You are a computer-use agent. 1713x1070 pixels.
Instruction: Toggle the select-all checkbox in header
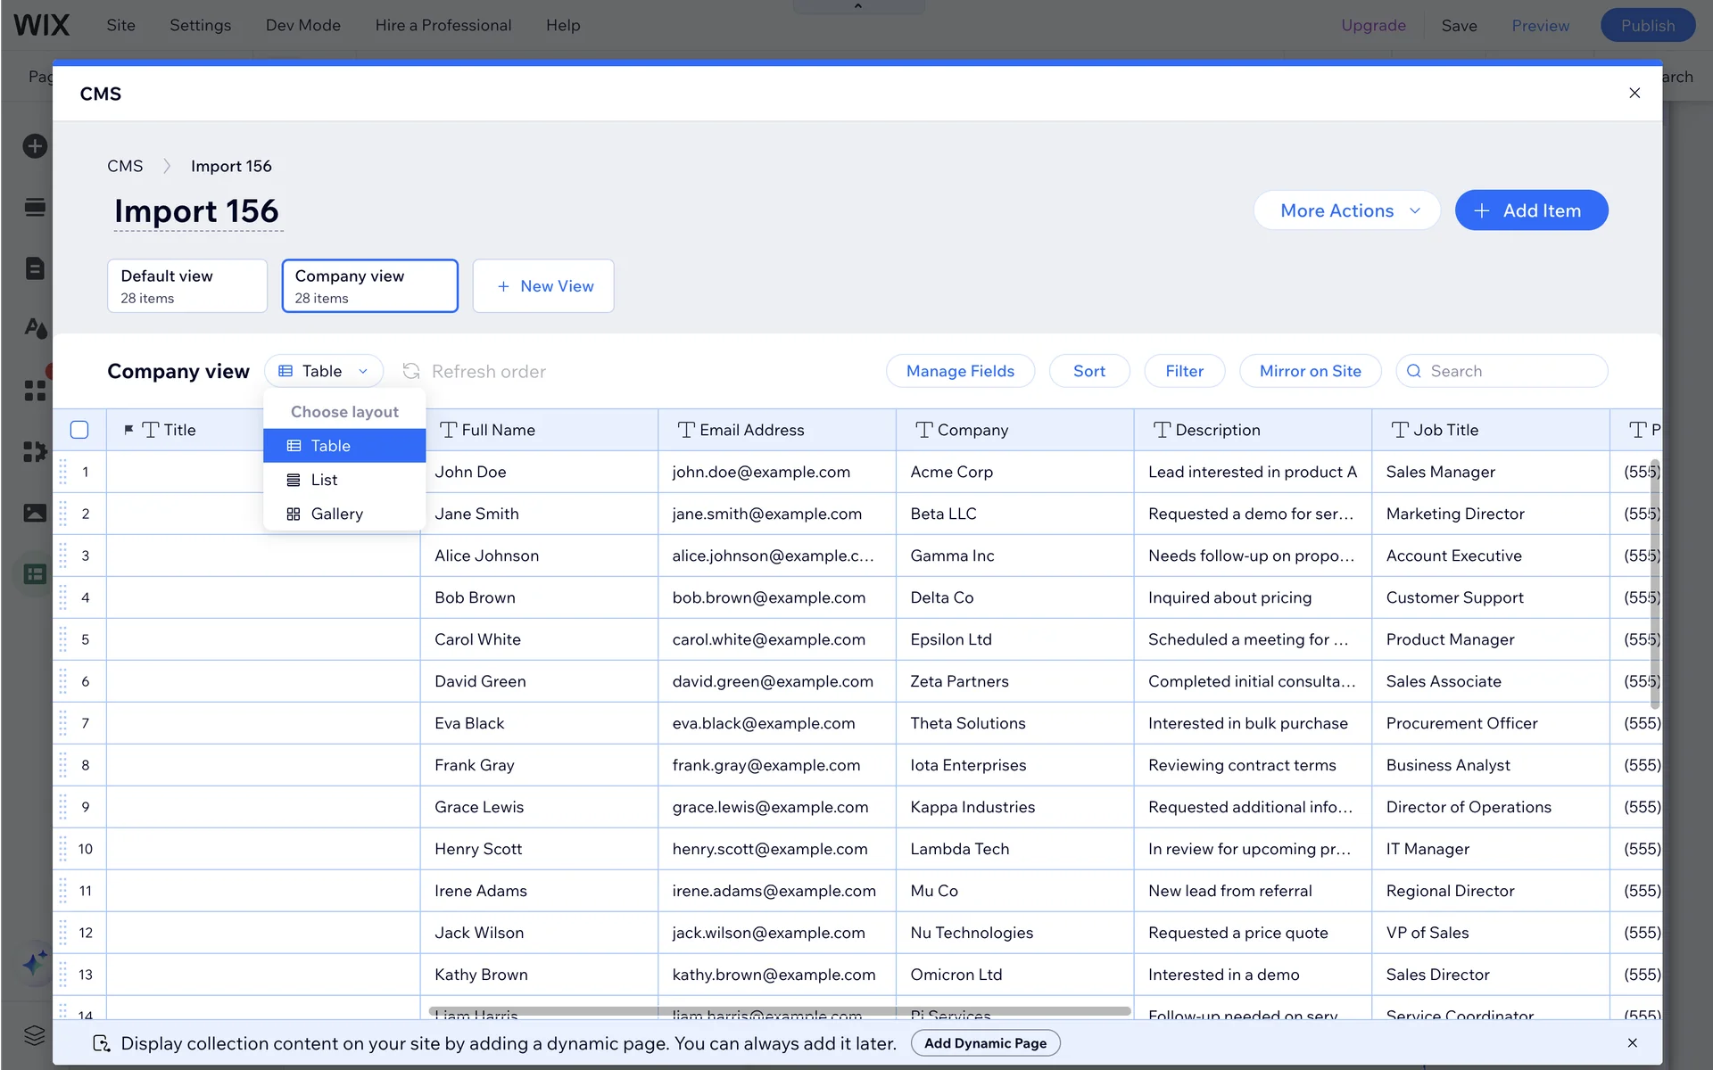pyautogui.click(x=79, y=430)
